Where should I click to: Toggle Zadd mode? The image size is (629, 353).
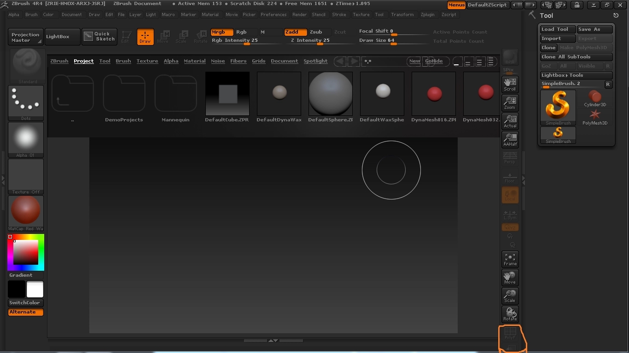click(296, 32)
